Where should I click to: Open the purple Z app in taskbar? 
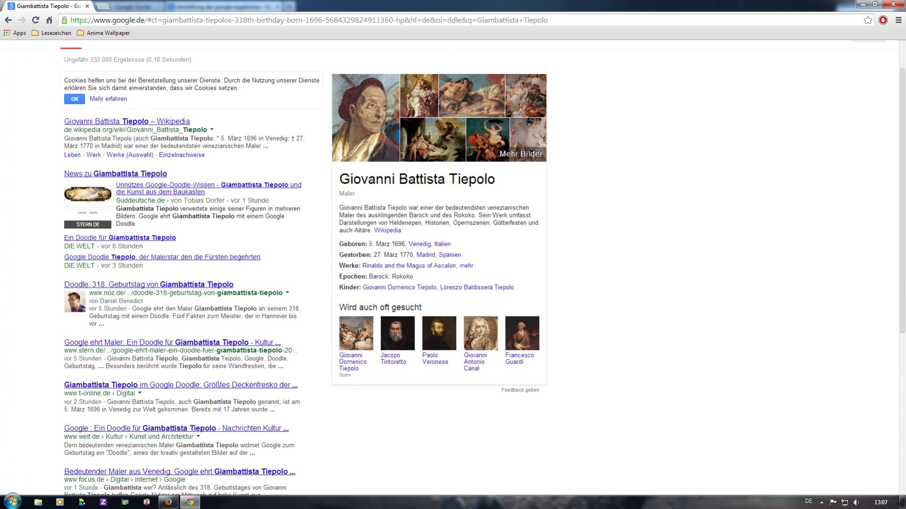point(103,502)
